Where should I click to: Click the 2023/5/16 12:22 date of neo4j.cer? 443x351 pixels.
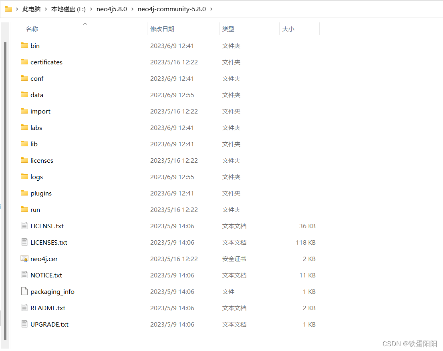tap(174, 259)
